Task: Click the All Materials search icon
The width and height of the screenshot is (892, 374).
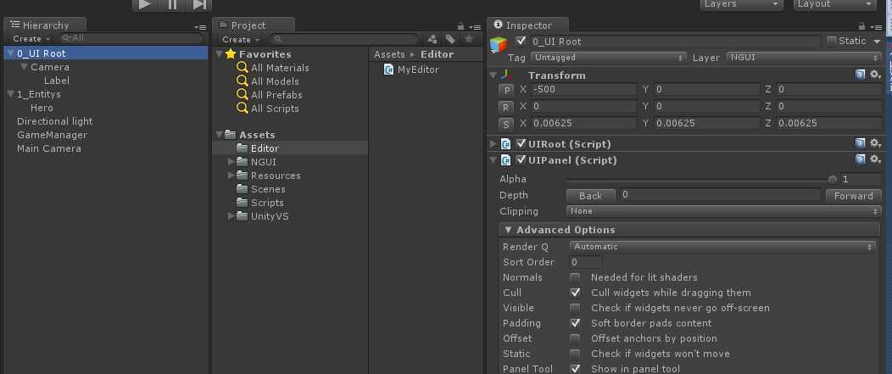Action: [243, 68]
